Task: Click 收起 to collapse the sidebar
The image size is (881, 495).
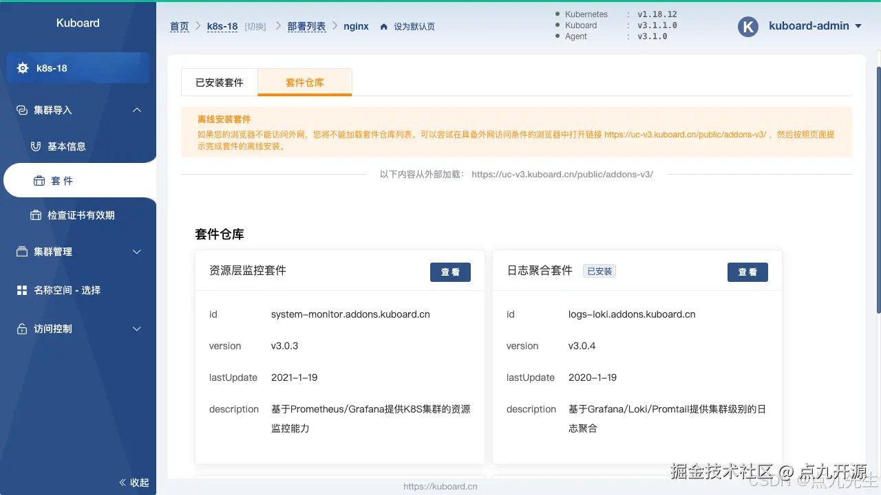Action: (133, 483)
